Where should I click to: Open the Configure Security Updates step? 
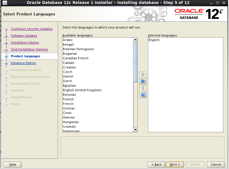[32, 29]
